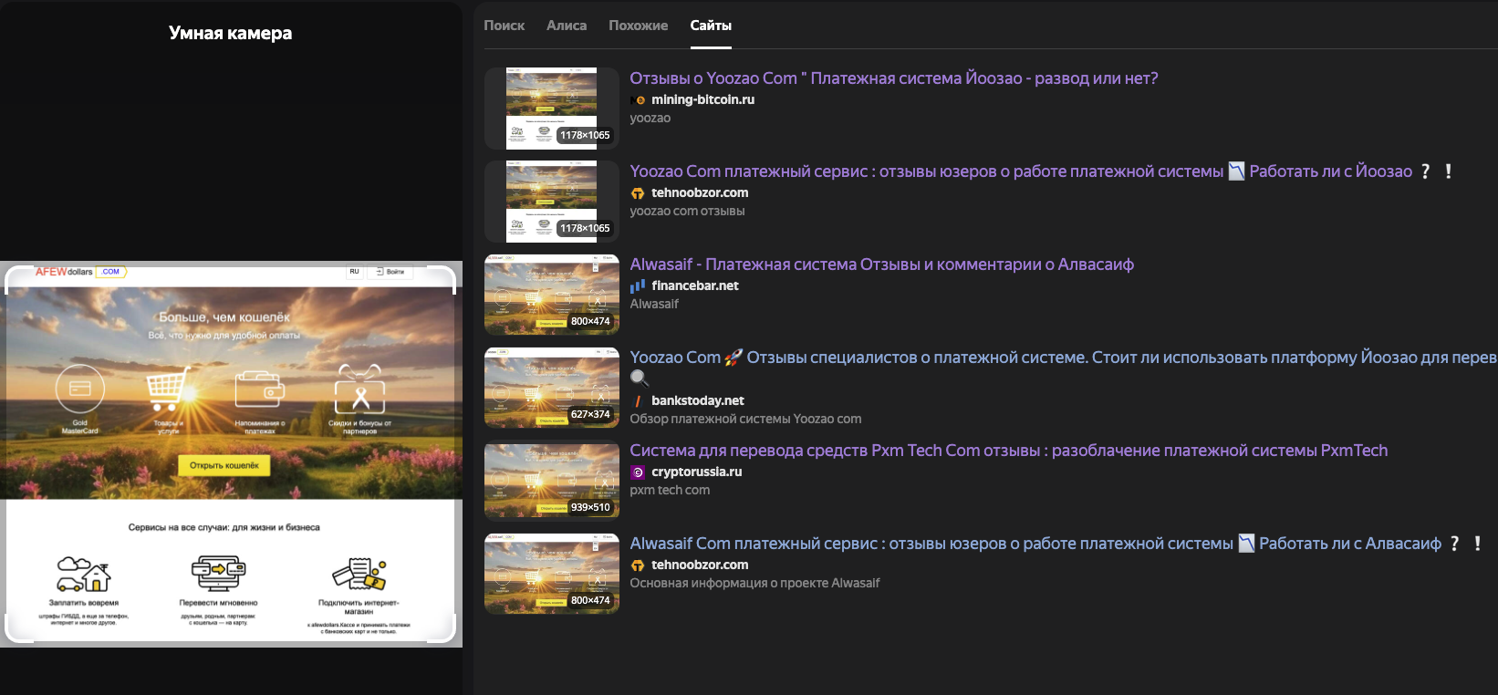Click the 'RU' language selector in preview
Image resolution: width=1498 pixels, height=695 pixels.
coord(355,272)
